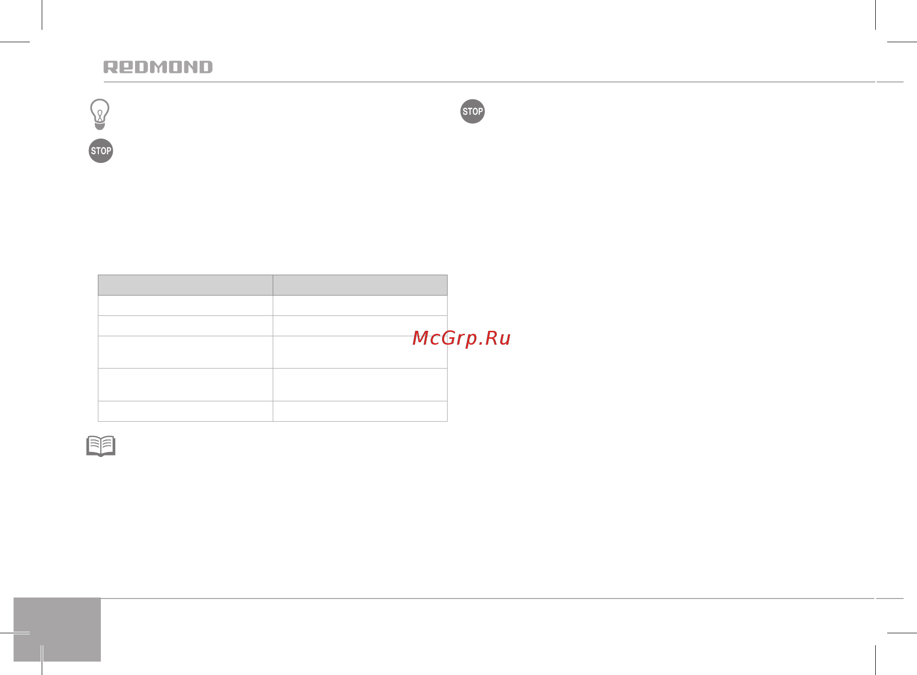This screenshot has height=675, width=917.
Task: Click the horizontal divider line beneath the REDMOND logo
Action: 489,82
